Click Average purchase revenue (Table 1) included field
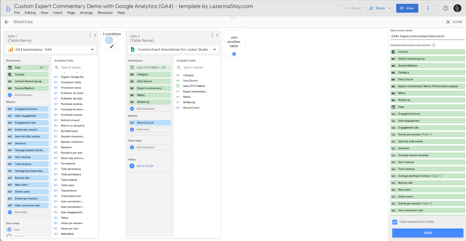This screenshot has height=241, width=466. click(x=428, y=176)
